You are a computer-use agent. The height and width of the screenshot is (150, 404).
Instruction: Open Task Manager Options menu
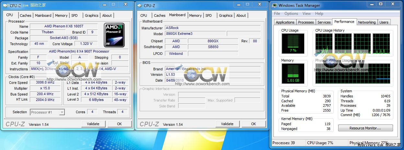pyautogui.click(x=291, y=14)
